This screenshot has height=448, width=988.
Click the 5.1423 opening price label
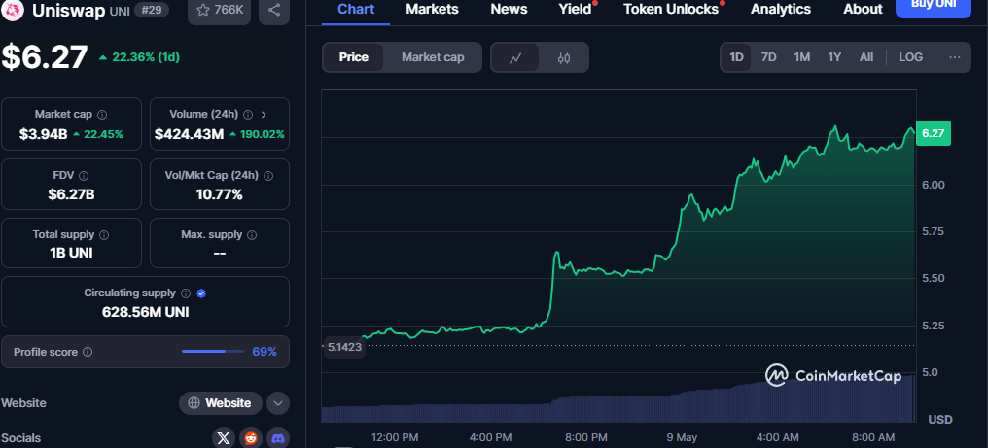(344, 347)
